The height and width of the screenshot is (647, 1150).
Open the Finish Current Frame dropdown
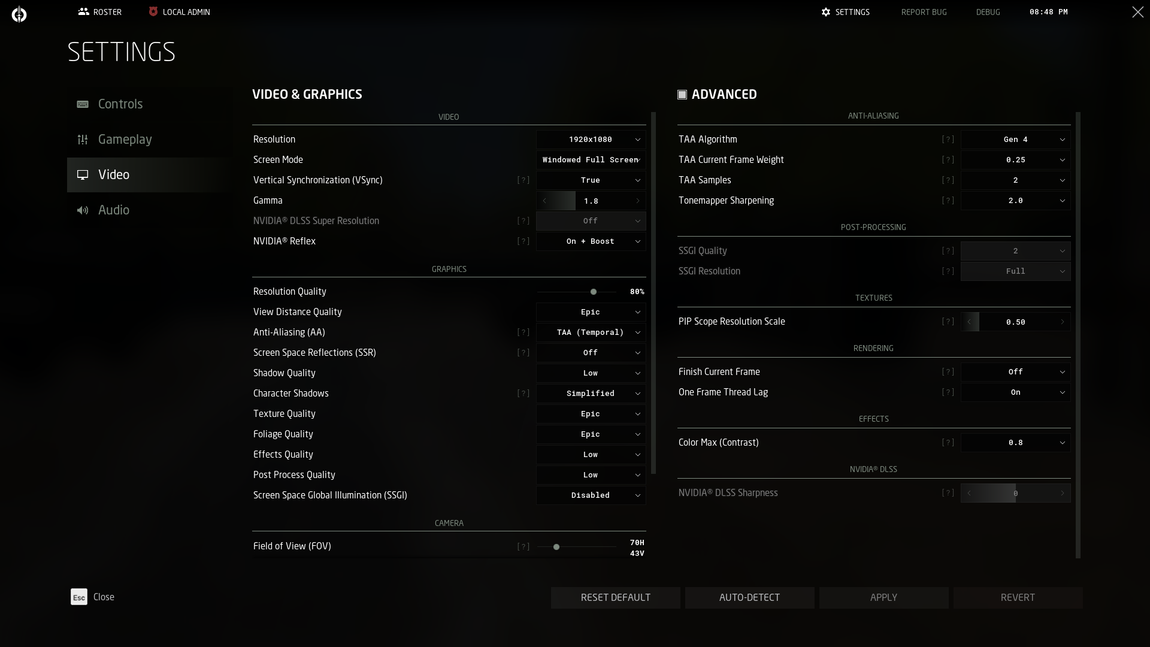pos(1015,372)
